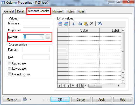Image resolution: width=135 pixels, height=105 pixels.
Task: Confirm with the OK button
Action: tap(60, 100)
